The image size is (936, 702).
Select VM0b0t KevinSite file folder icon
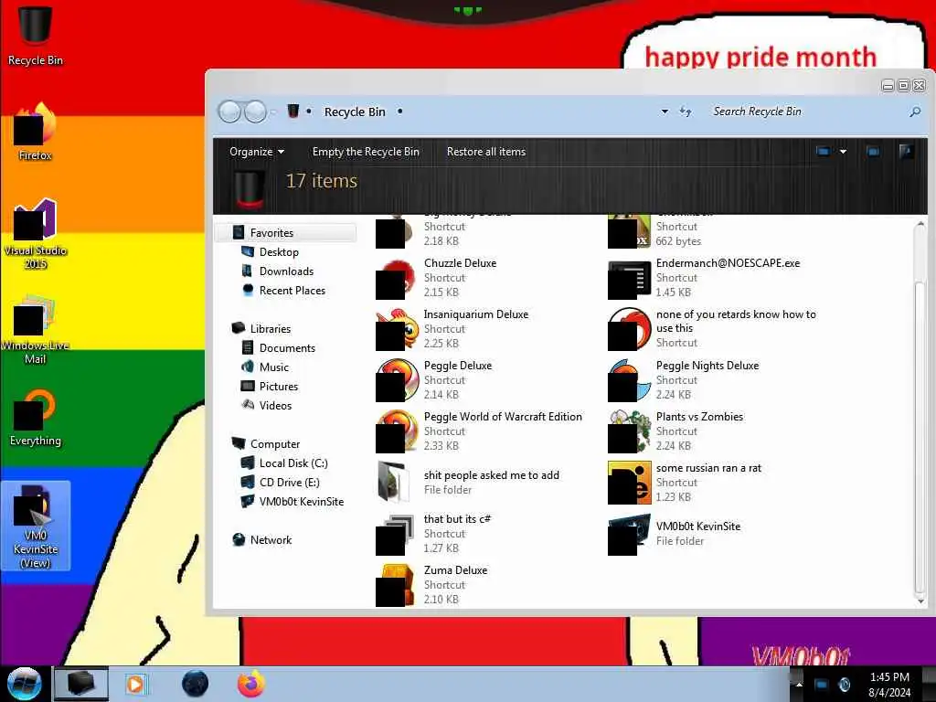click(629, 534)
